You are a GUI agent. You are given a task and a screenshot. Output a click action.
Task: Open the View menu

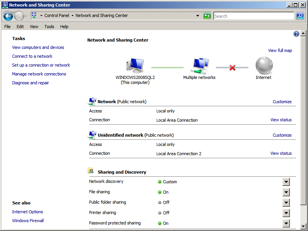[x=34, y=27]
